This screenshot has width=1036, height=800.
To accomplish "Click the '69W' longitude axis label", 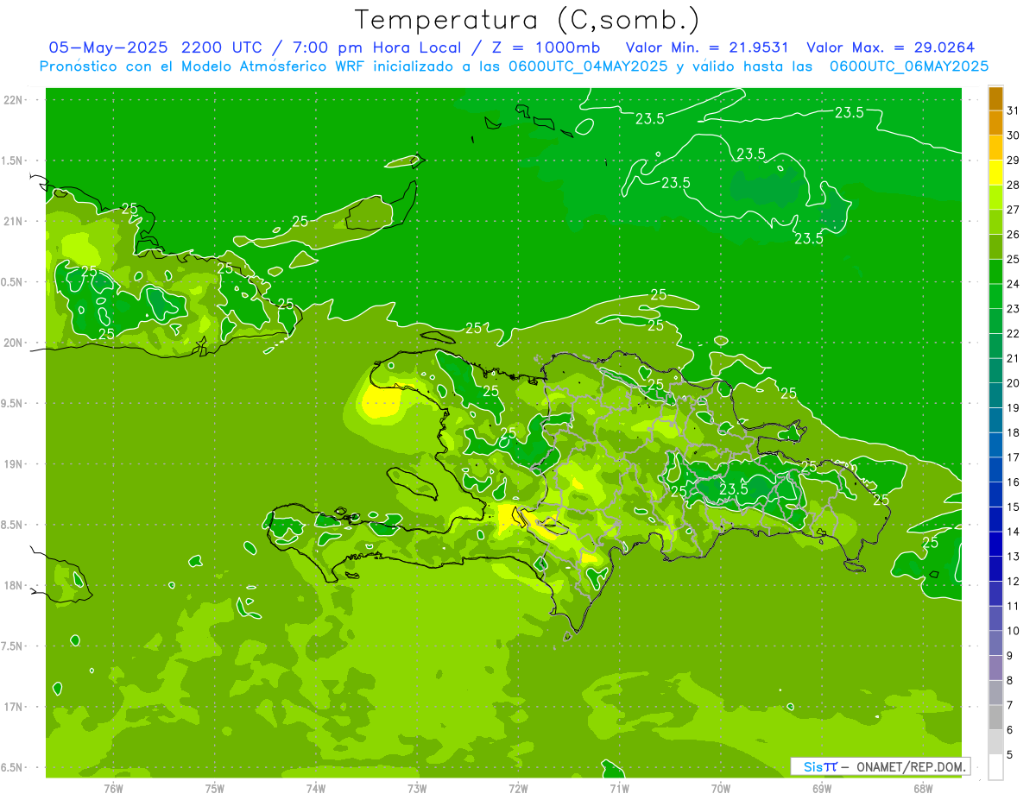I will point(822,789).
